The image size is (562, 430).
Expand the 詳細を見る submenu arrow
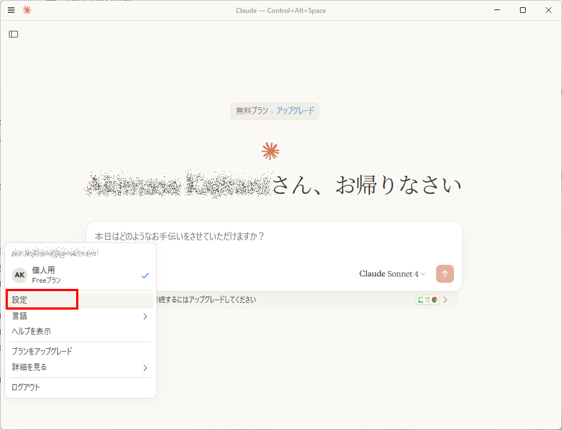coord(145,368)
